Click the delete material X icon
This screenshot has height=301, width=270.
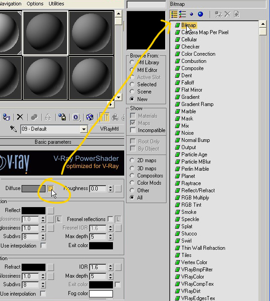(20, 117)
